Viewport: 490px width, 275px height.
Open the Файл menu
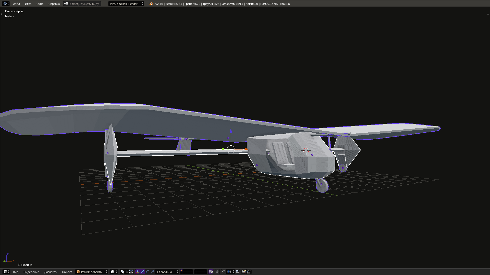click(x=16, y=4)
